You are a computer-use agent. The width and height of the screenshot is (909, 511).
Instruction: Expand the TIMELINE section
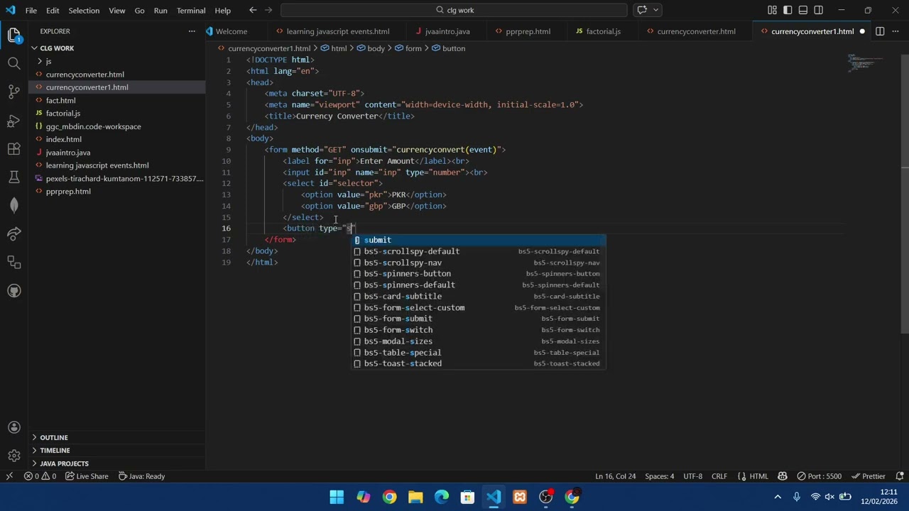click(55, 451)
